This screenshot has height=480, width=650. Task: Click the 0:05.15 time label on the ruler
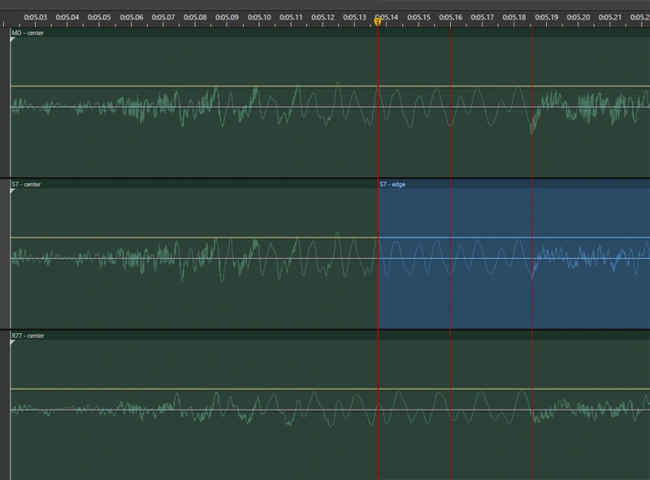(x=418, y=17)
